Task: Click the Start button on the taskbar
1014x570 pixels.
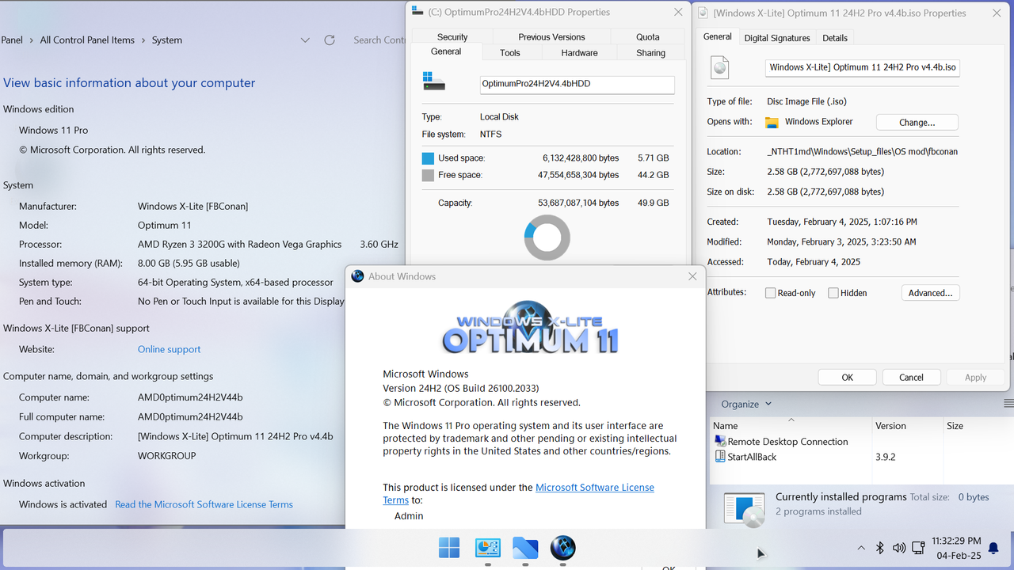Action: click(x=448, y=547)
